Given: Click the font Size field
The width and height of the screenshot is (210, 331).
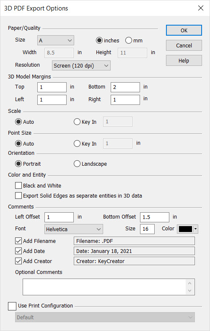Looking at the screenshot, I should pyautogui.click(x=147, y=229).
